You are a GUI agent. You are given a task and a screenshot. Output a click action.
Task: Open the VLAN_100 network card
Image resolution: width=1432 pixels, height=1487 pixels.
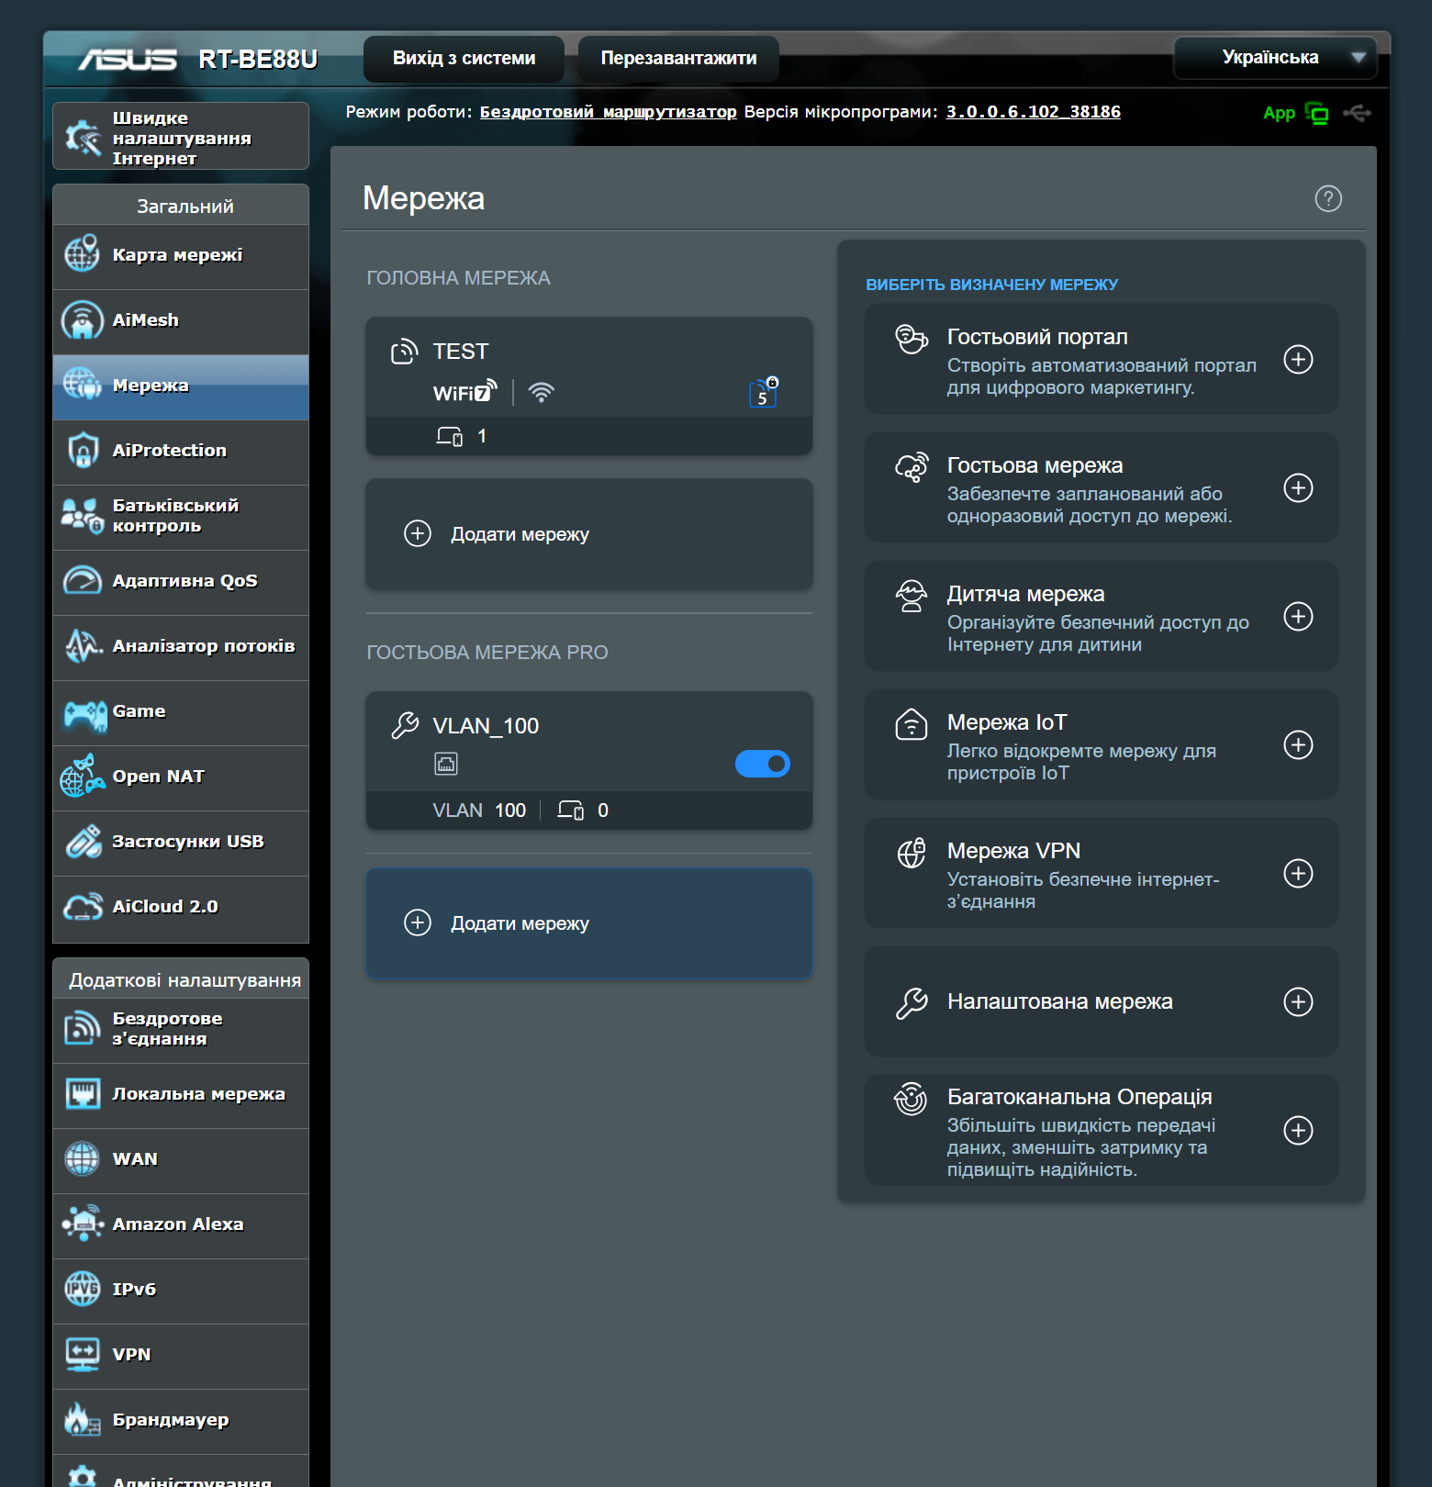pos(589,760)
